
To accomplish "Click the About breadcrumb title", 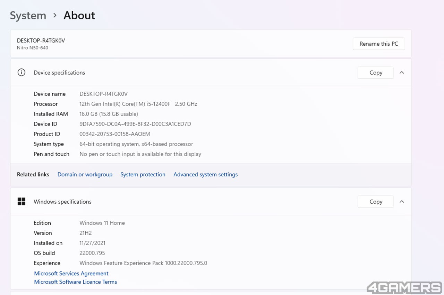I will (79, 16).
